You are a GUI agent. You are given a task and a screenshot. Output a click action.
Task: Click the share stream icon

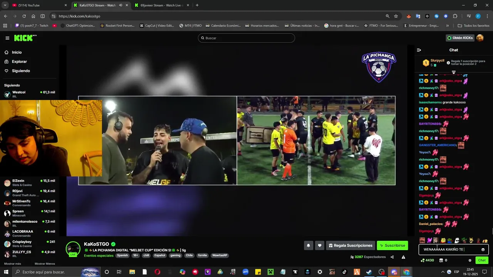392,257
